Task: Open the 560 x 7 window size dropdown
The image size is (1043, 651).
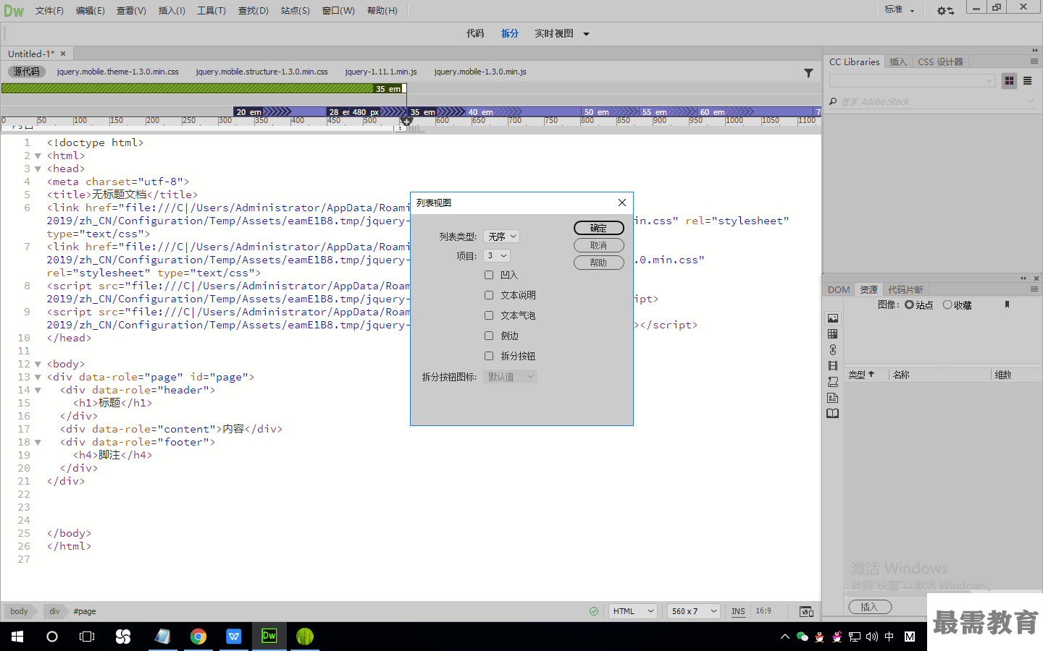Action: pos(693,611)
